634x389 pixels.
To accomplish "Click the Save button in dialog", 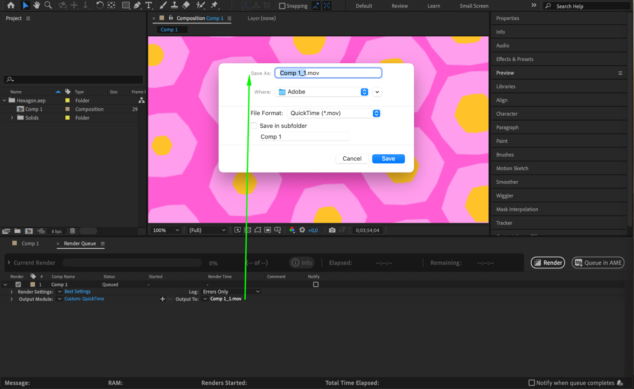I will pos(388,158).
